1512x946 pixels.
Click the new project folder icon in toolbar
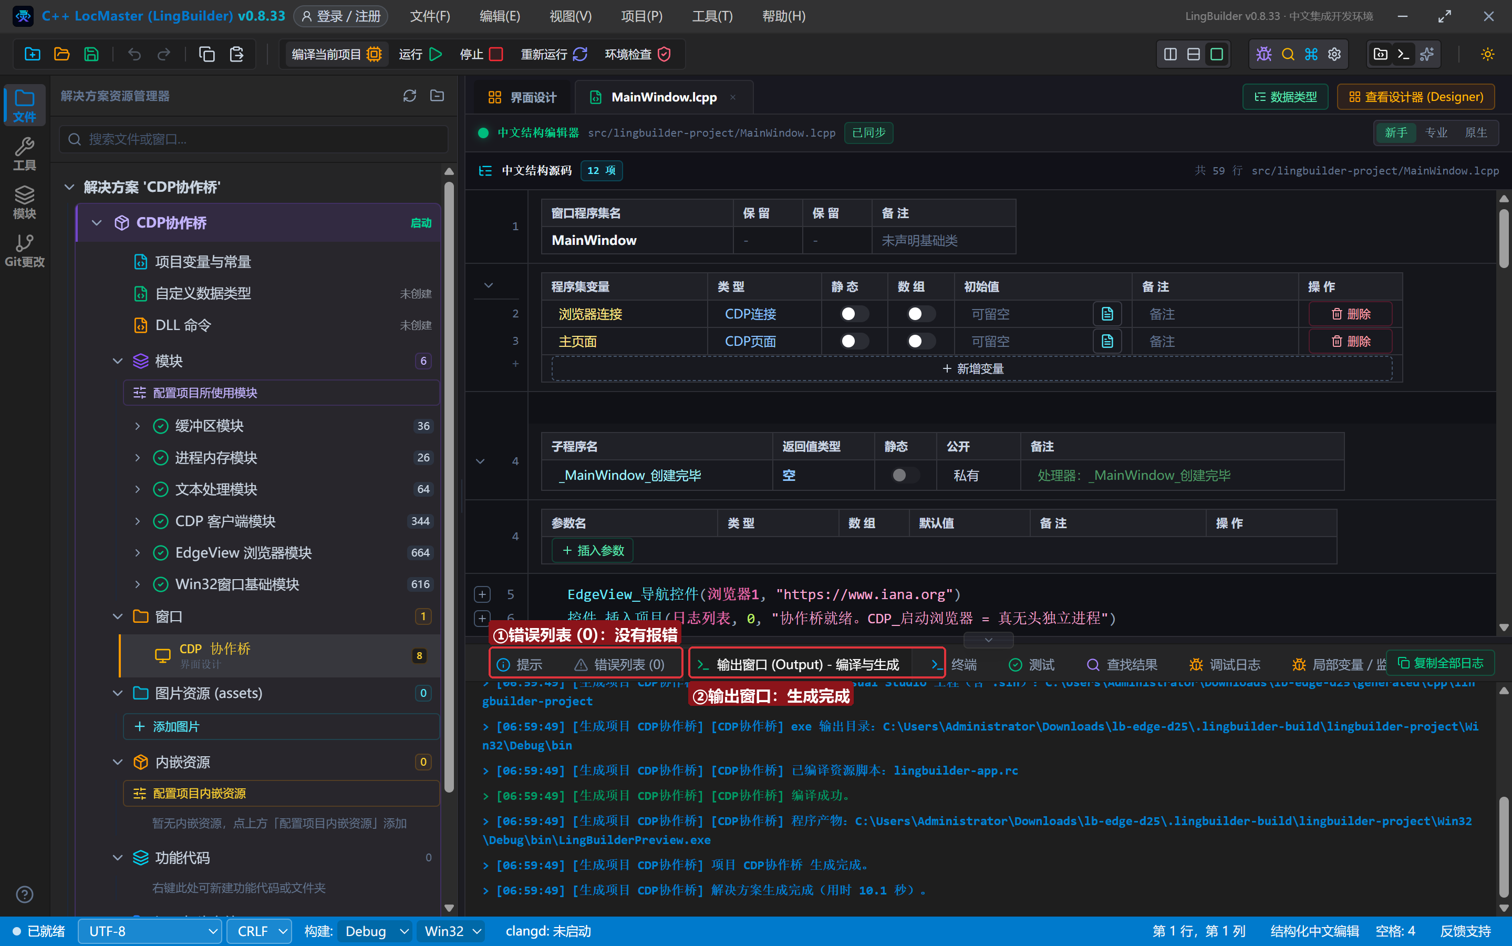[x=32, y=55]
